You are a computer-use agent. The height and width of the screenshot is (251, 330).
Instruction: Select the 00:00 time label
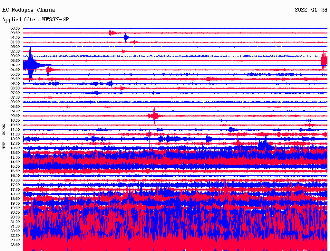[x=15, y=28]
